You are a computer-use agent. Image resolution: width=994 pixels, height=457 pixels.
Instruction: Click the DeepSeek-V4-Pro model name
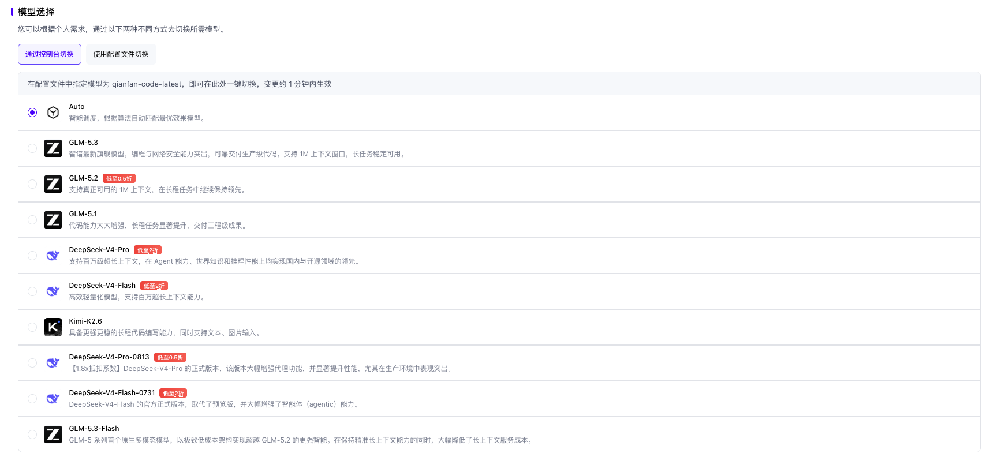click(99, 250)
